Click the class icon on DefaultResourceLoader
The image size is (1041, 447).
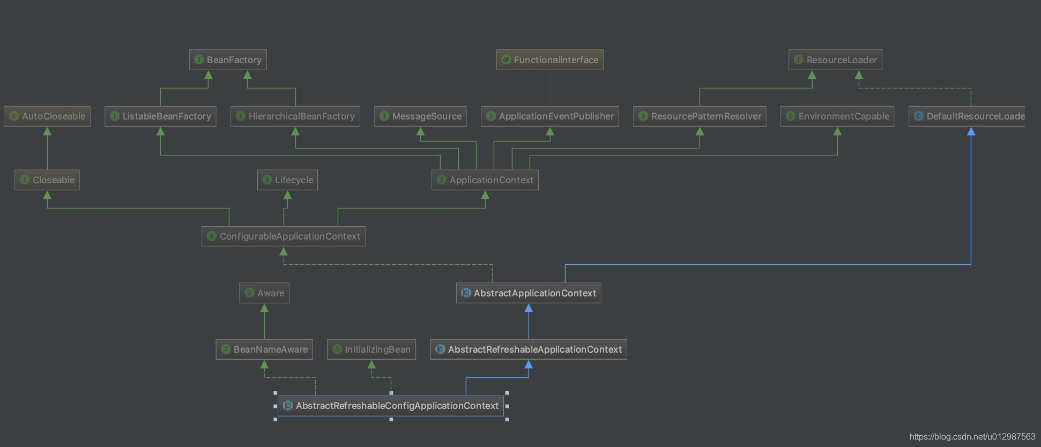tap(919, 116)
